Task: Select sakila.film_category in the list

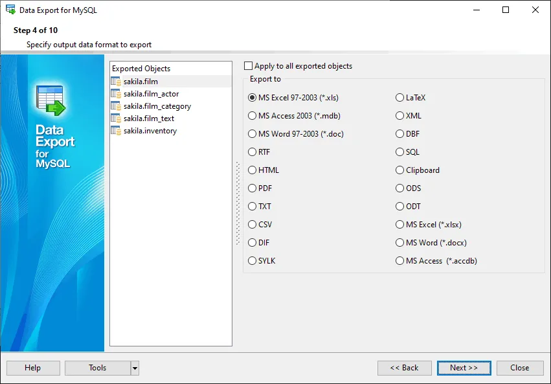Action: 171,106
